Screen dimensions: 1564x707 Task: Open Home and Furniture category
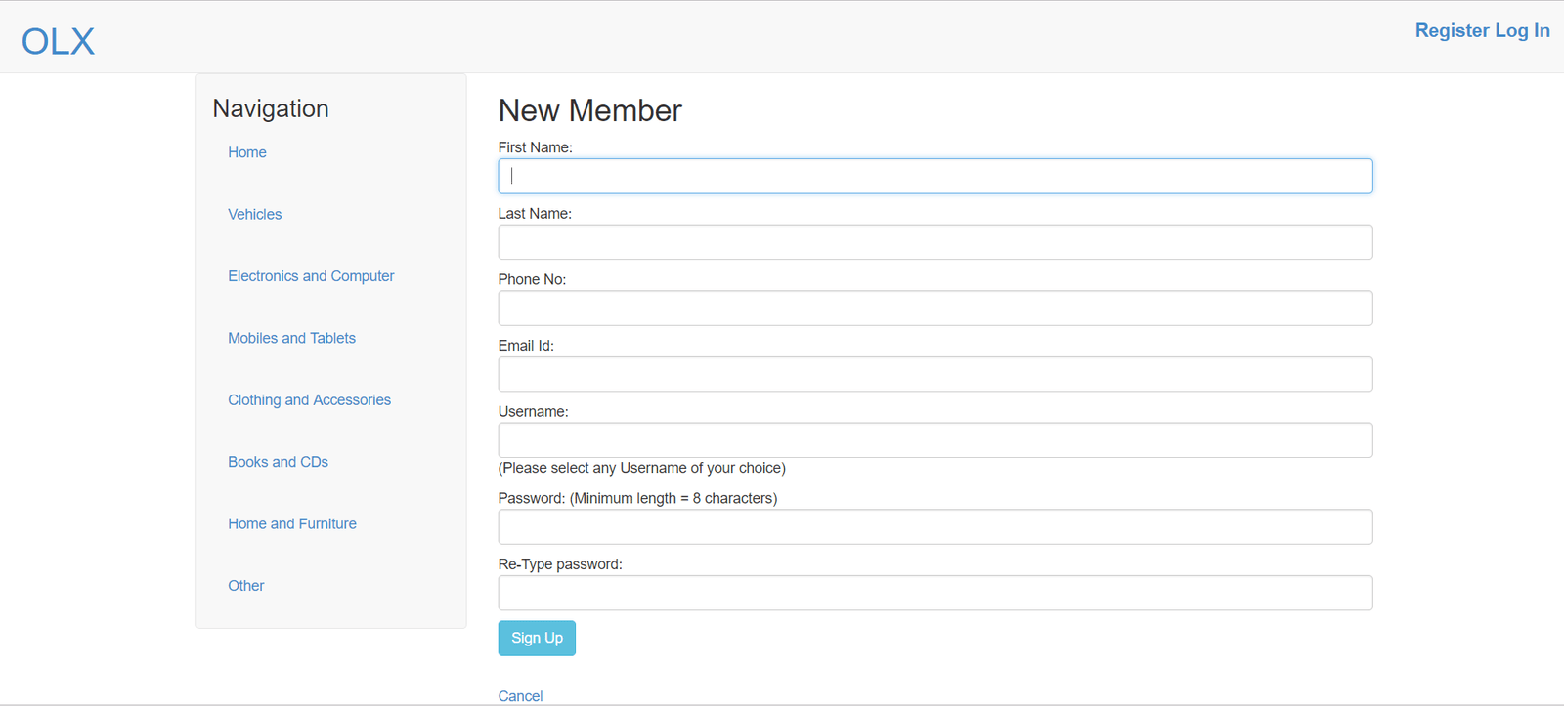[291, 524]
